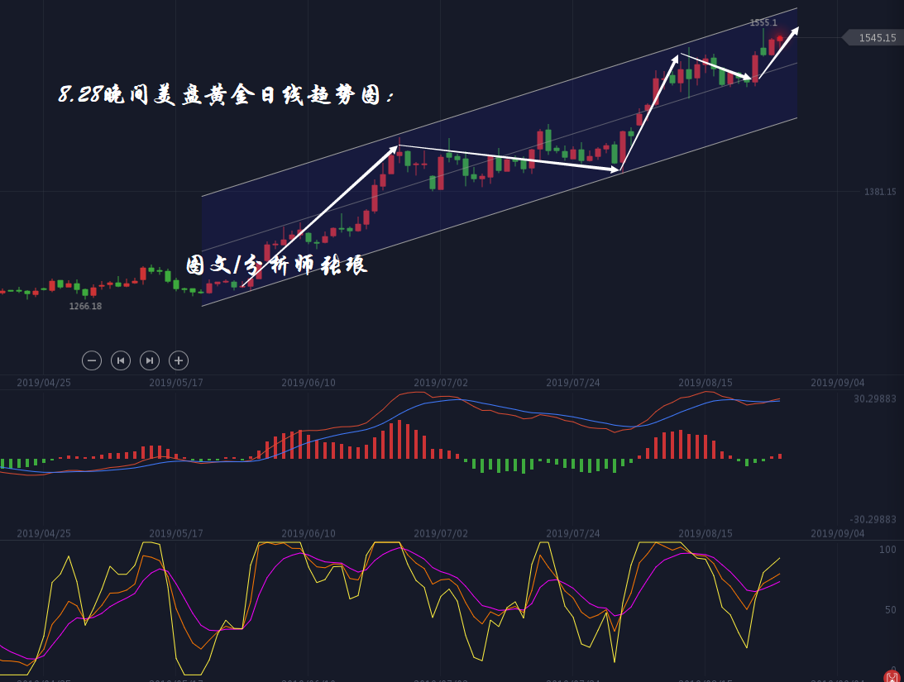Click the zoom out minus button
The image size is (904, 682).
pos(92,360)
